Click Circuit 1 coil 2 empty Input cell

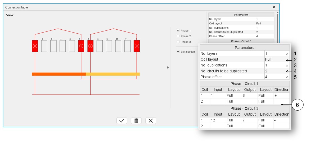218,101
